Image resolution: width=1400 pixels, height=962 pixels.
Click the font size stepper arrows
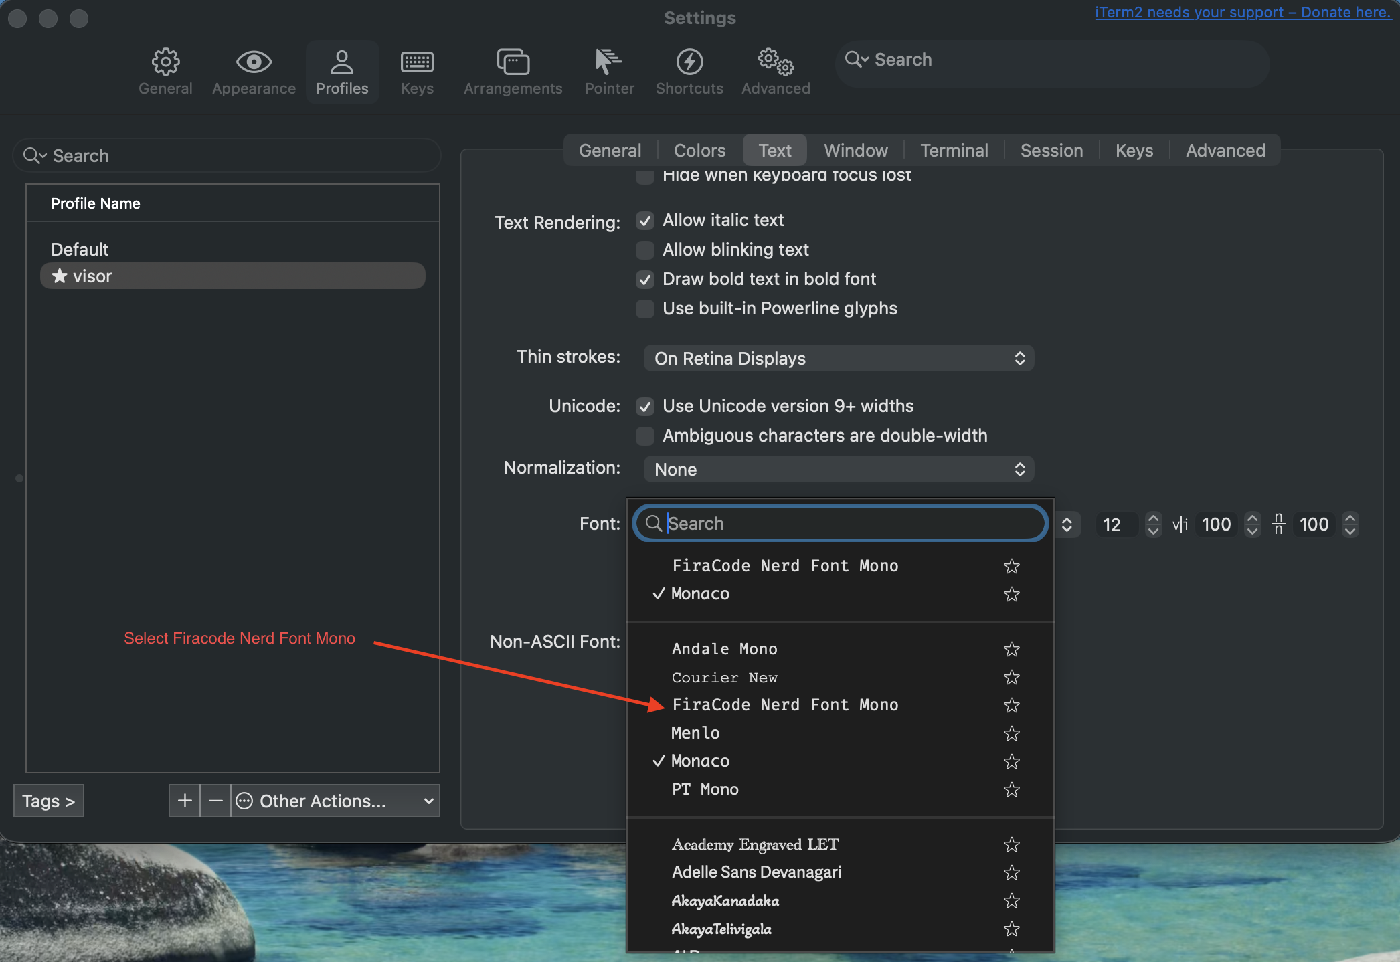[1153, 524]
